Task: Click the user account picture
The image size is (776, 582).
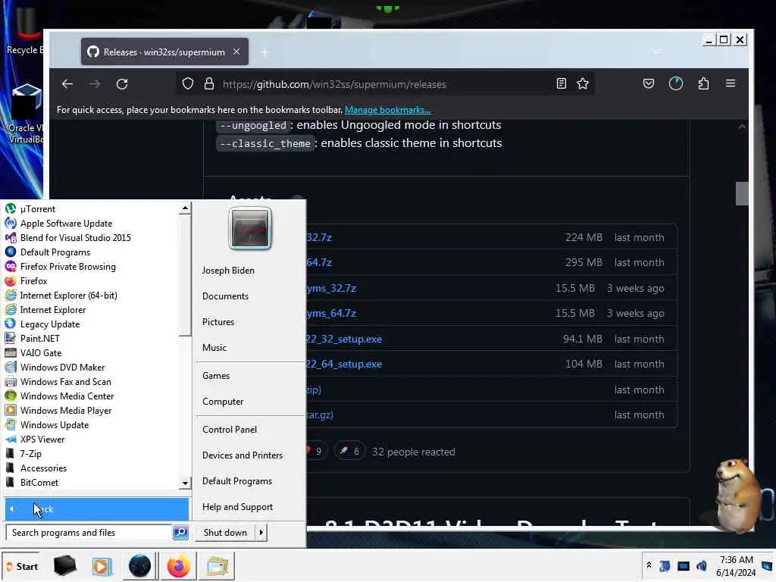Action: click(x=250, y=228)
